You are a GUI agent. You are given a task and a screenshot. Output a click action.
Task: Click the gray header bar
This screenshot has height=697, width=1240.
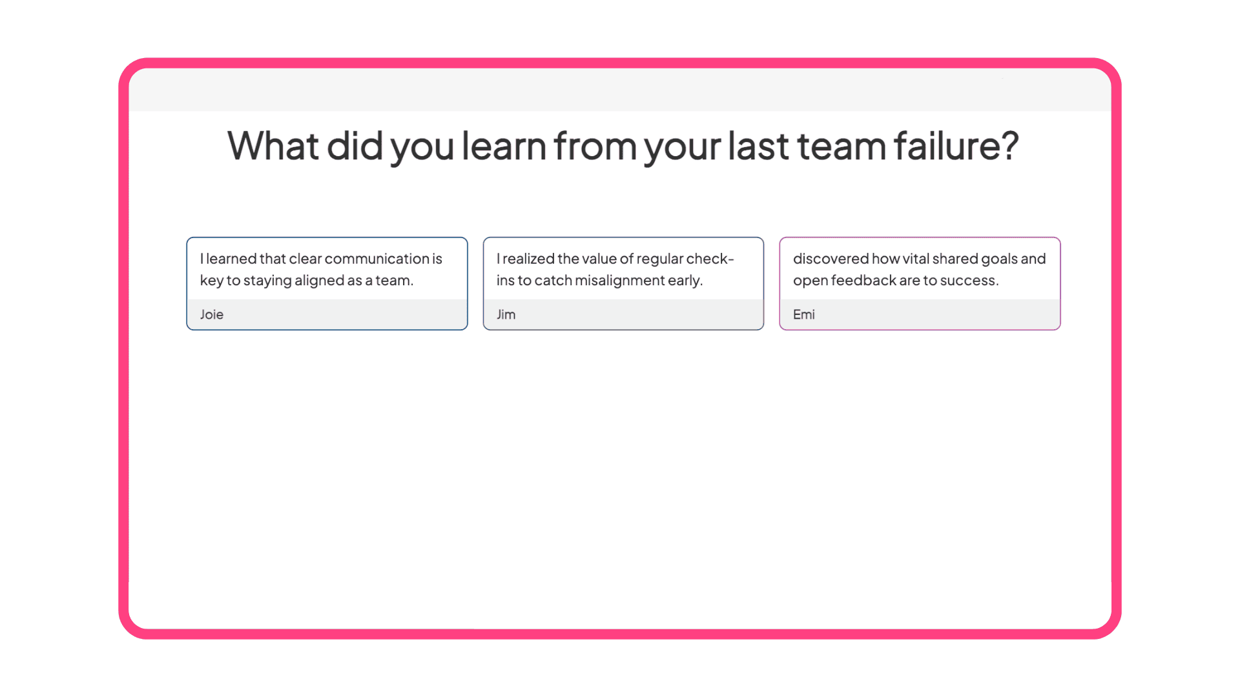[620, 90]
